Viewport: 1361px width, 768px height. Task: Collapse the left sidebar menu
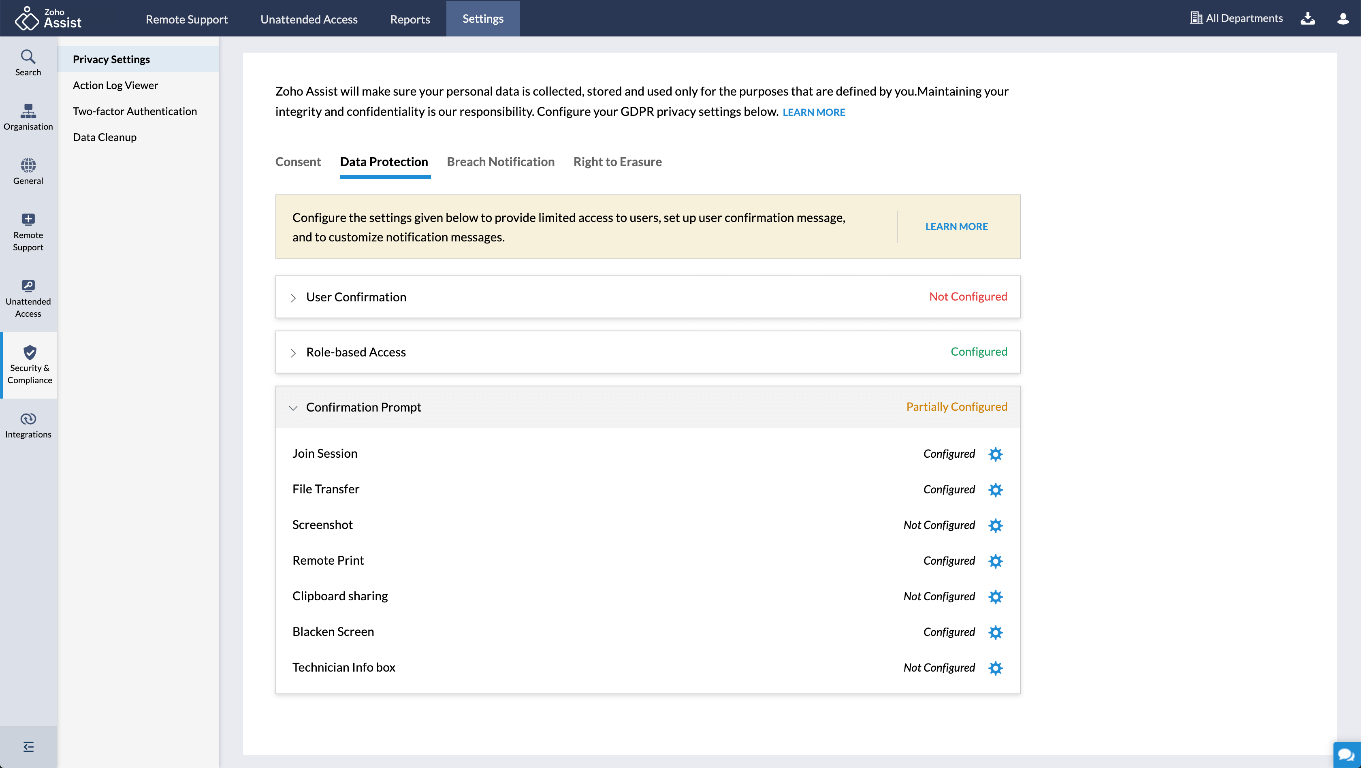coord(28,747)
